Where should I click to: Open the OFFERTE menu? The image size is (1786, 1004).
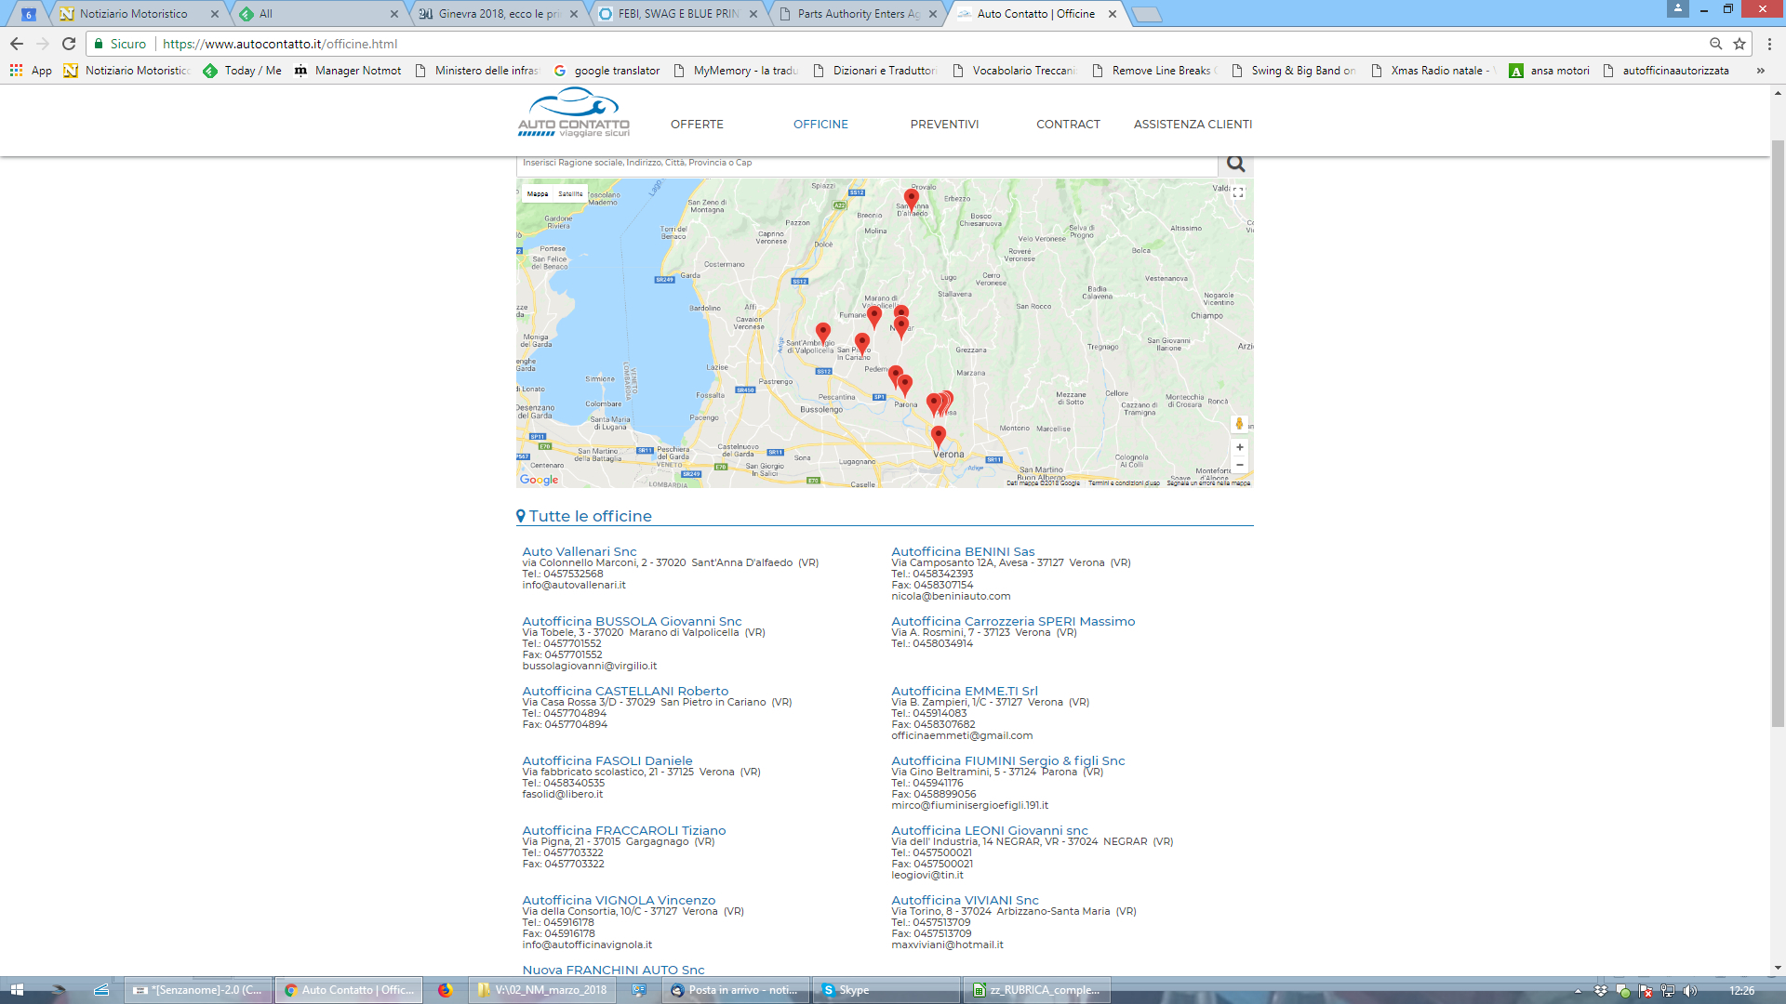coord(697,125)
